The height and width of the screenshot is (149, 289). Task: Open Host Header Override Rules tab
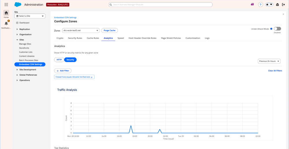coord(142,38)
